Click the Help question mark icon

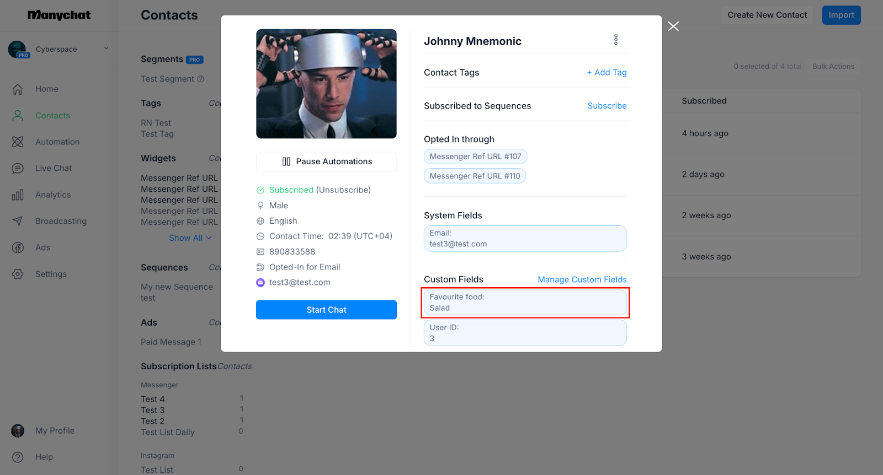pyautogui.click(x=18, y=457)
